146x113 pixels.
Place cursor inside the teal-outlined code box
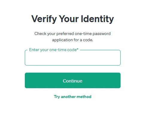tap(73, 58)
